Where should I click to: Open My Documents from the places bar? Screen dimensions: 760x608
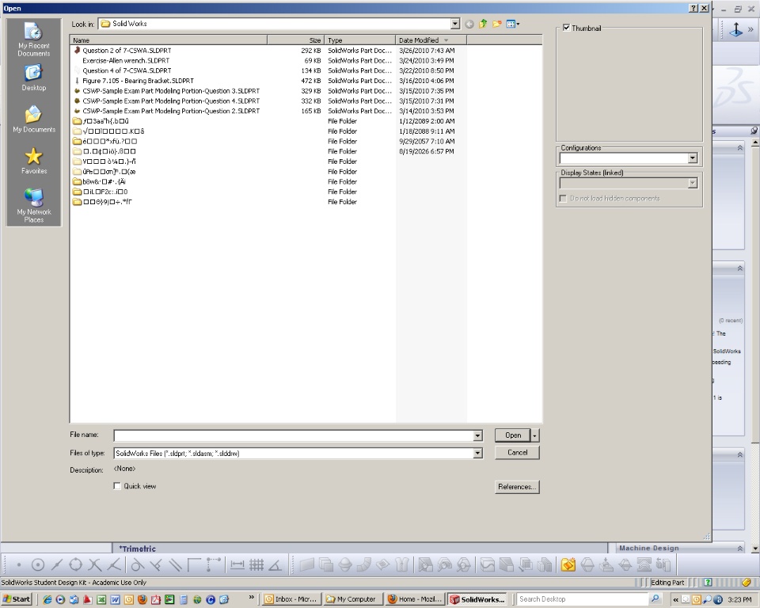[x=34, y=120]
